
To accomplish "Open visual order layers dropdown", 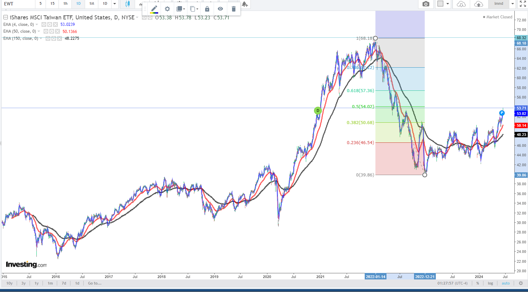I will coord(181,9).
